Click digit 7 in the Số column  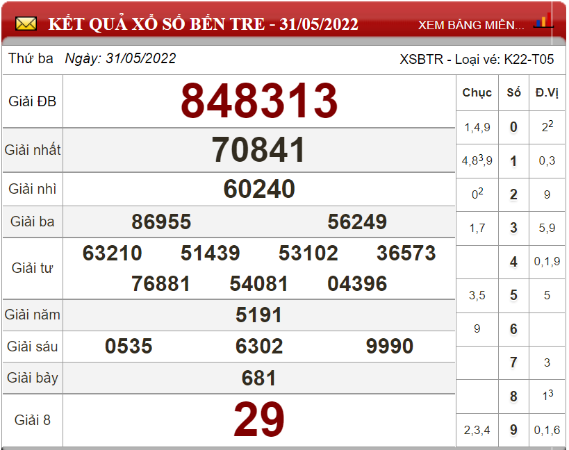(x=513, y=362)
